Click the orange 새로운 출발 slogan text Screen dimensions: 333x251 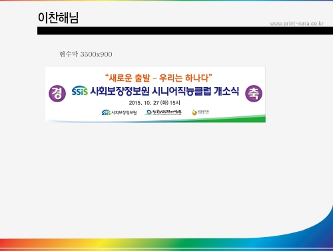129,78
